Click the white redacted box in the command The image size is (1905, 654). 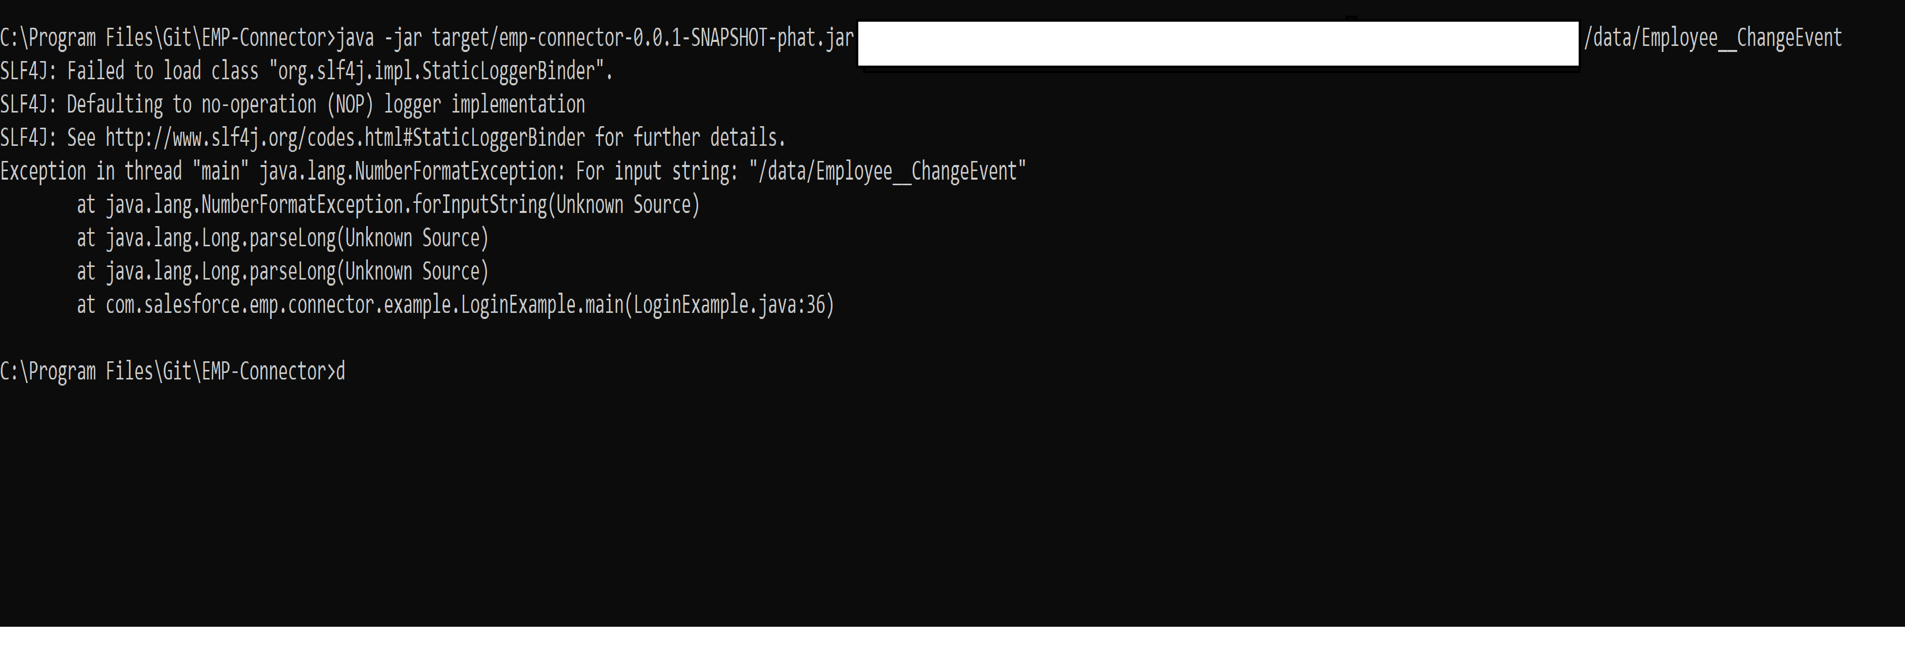1217,43
